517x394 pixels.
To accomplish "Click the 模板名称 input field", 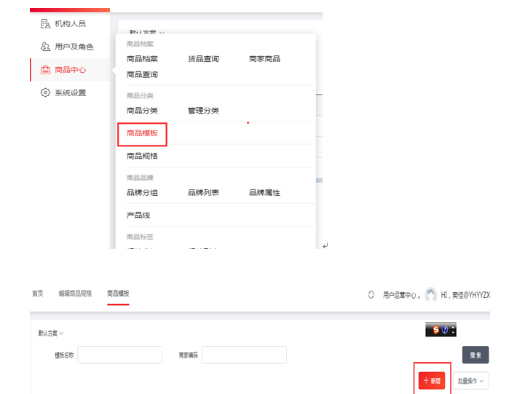I will [x=119, y=355].
